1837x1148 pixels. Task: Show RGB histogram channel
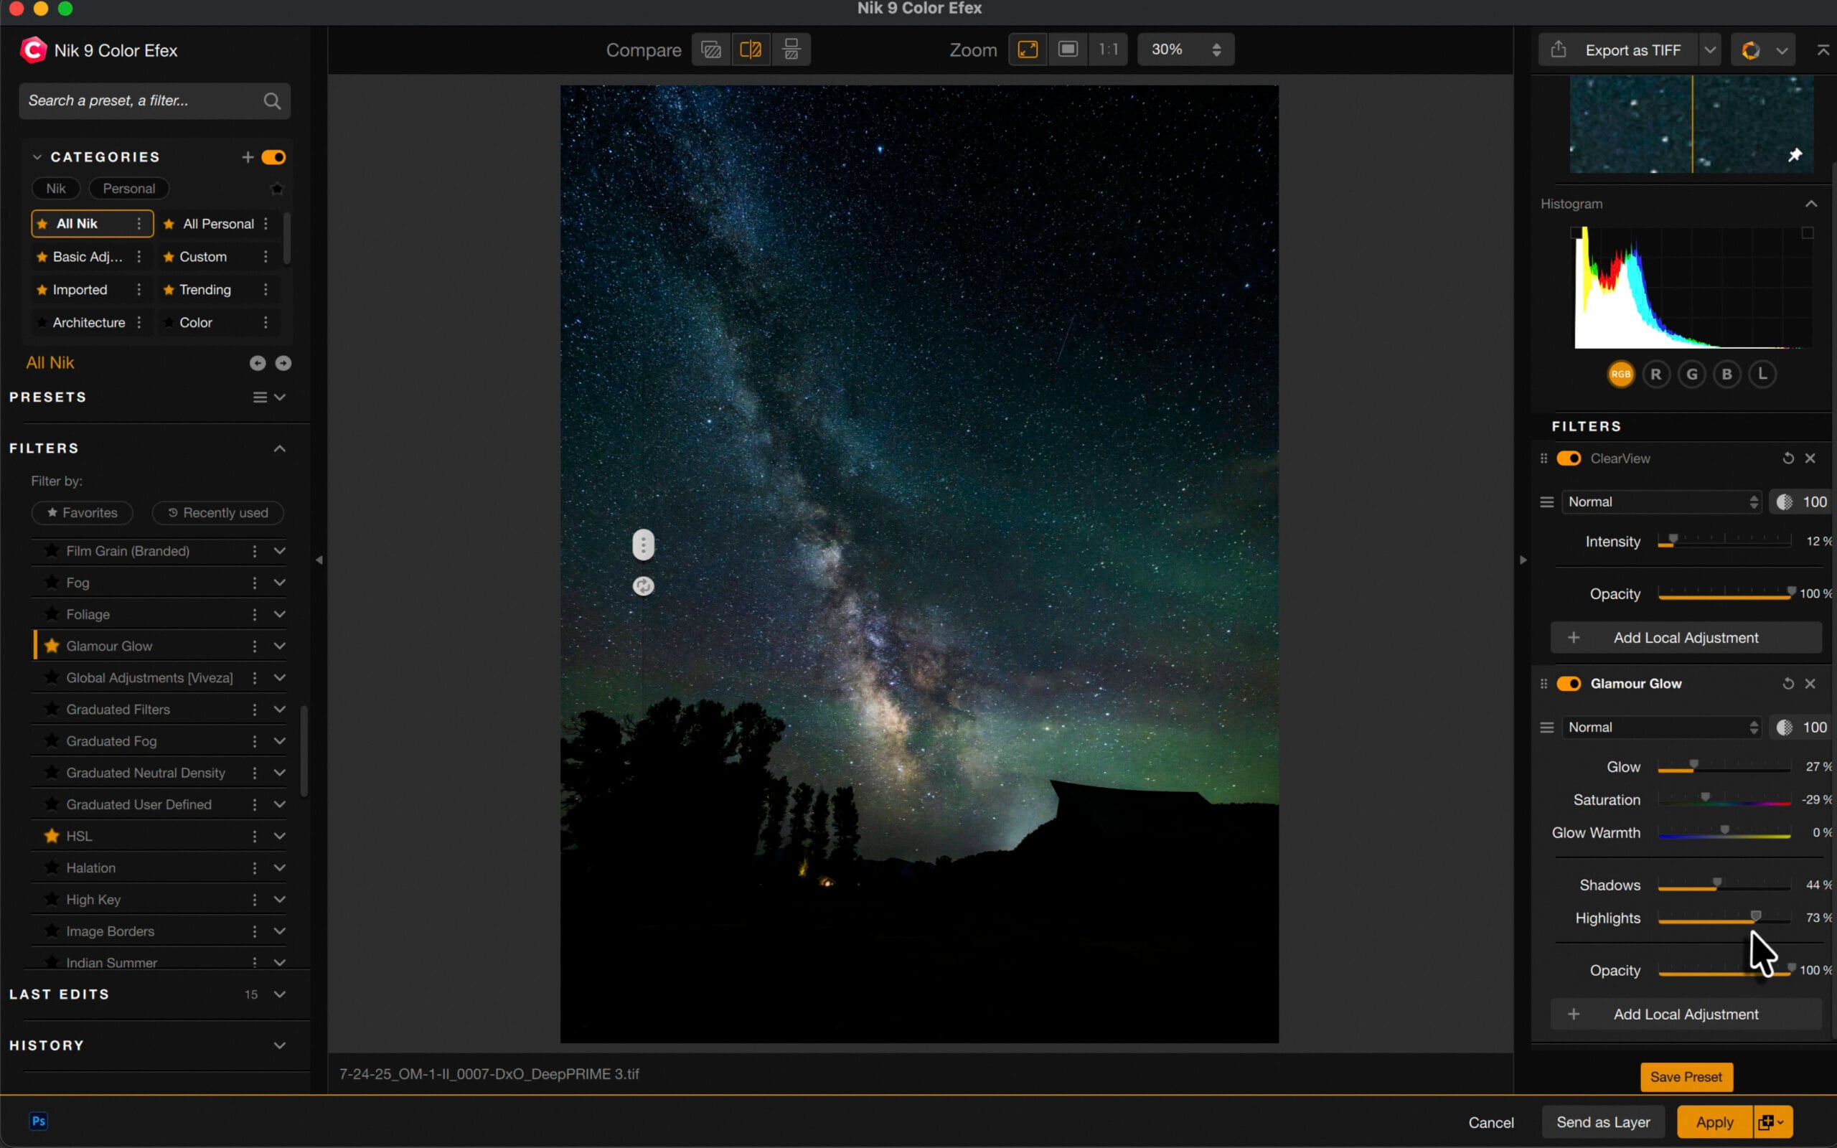click(x=1621, y=375)
